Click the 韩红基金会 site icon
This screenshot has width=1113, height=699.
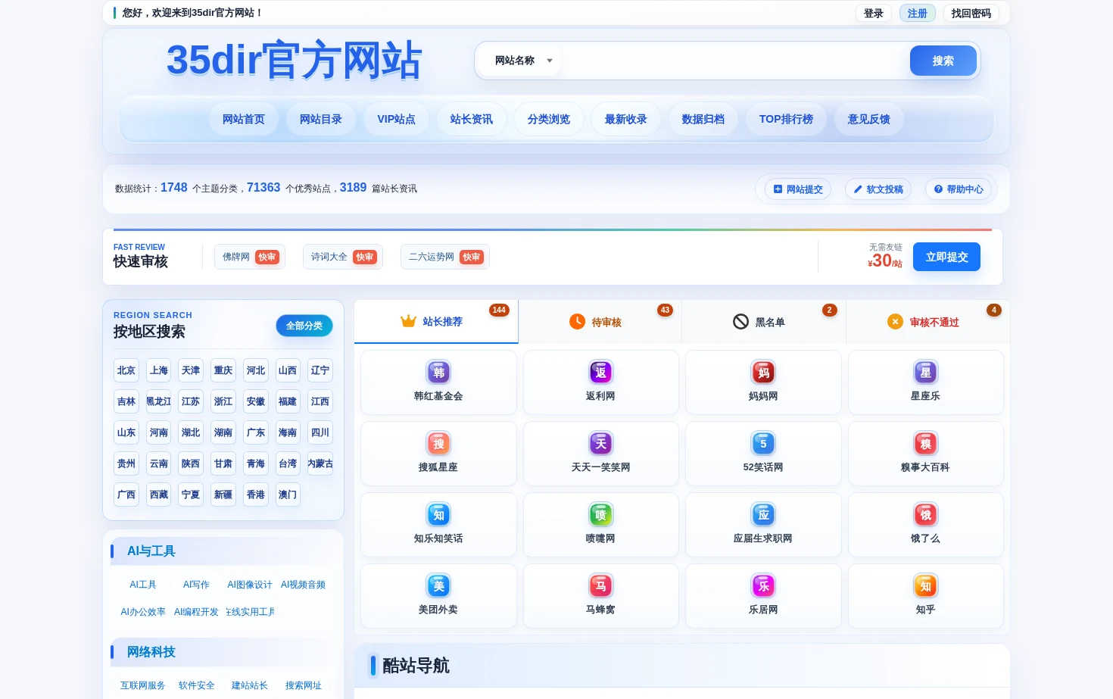pyautogui.click(x=438, y=372)
